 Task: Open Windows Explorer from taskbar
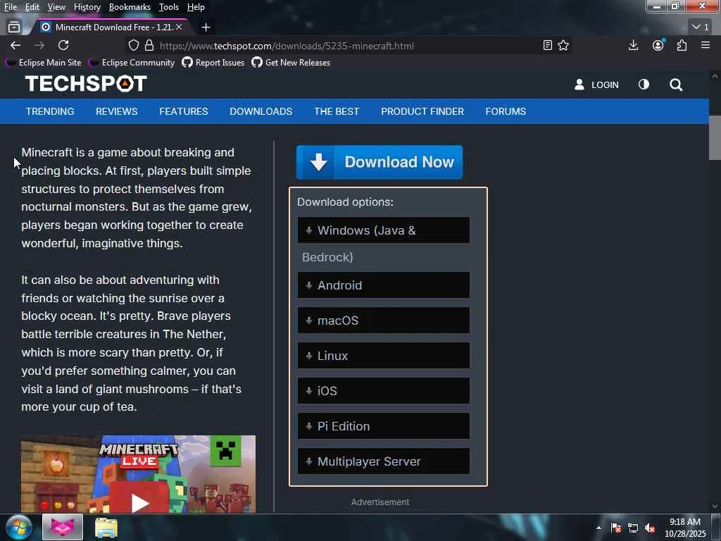[x=106, y=527]
